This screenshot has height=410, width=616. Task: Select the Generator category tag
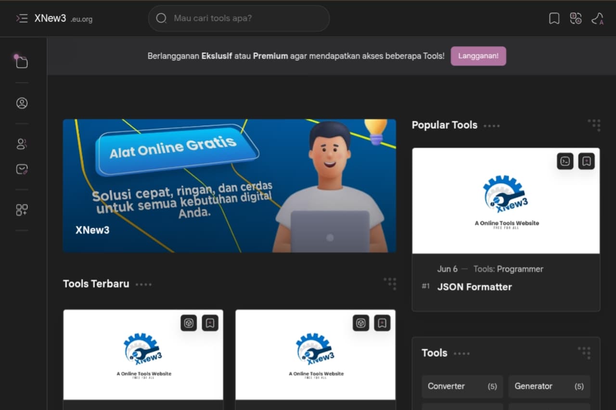(x=549, y=386)
